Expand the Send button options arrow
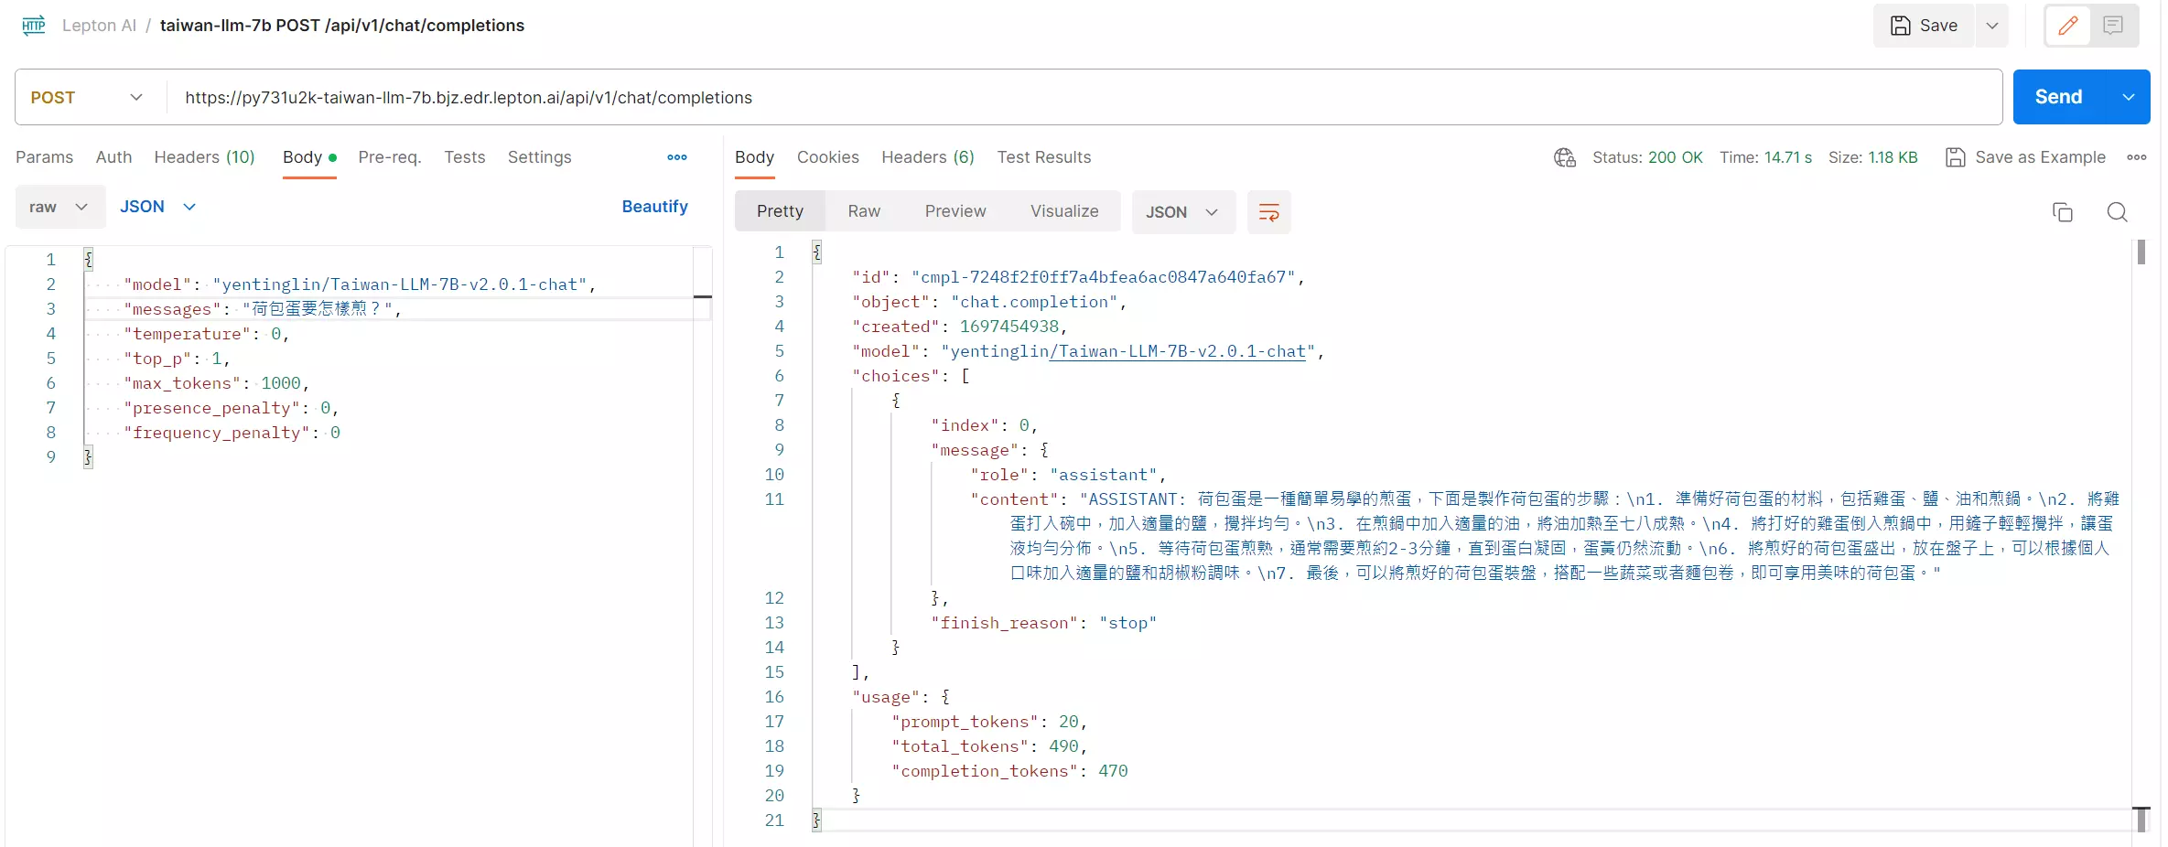The image size is (2168, 847). click(x=2129, y=97)
